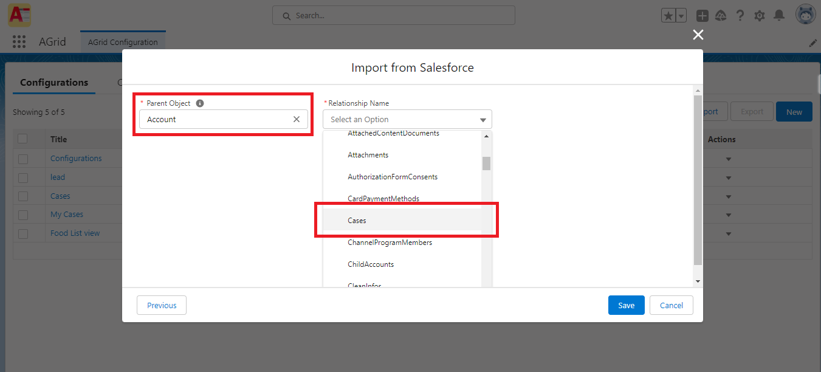Screen dimensions: 821x372
Task: Open the Trailhead guidance icon
Action: tap(721, 16)
